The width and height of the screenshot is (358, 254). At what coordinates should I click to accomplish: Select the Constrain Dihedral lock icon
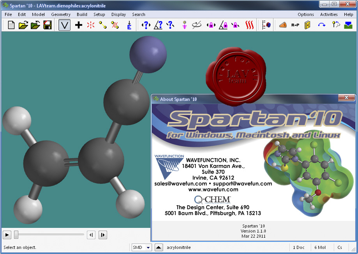pos(235,25)
